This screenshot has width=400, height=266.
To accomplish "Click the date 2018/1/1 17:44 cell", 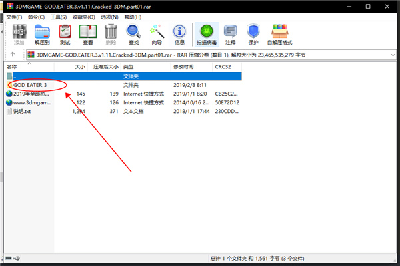I will [191, 111].
